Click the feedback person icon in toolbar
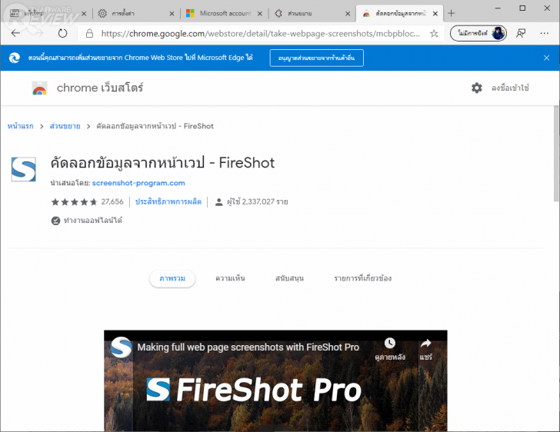This screenshot has width=560, height=432. click(521, 33)
